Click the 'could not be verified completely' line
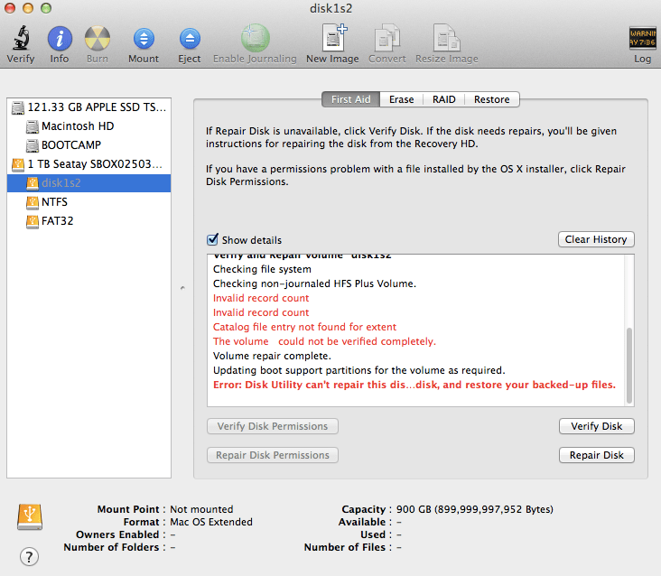Screen dimensions: 661x576 point(324,341)
